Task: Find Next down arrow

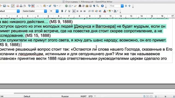Action: pos(126,6)
